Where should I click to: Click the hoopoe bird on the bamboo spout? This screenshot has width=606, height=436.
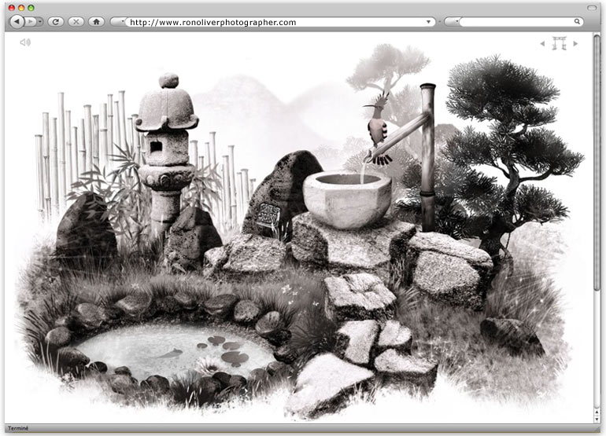[x=378, y=131]
